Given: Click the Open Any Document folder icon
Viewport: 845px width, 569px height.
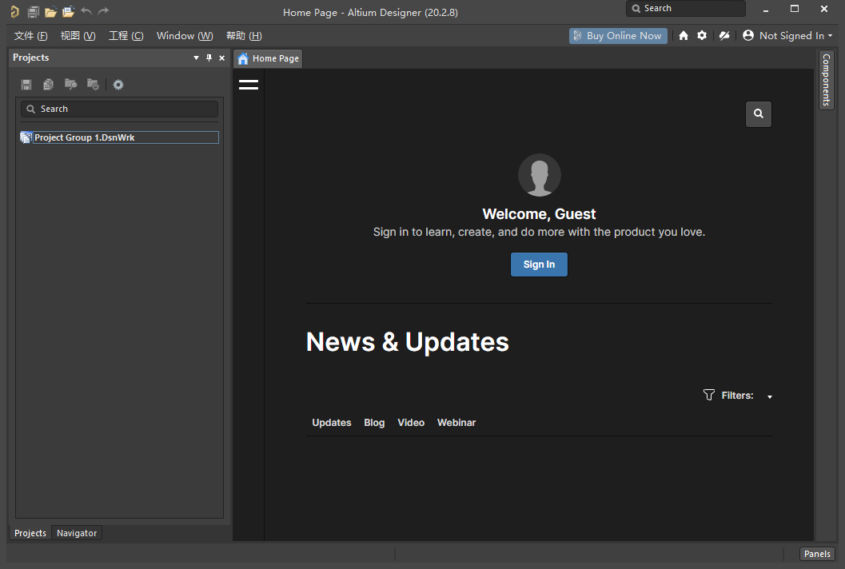Looking at the screenshot, I should (50, 12).
